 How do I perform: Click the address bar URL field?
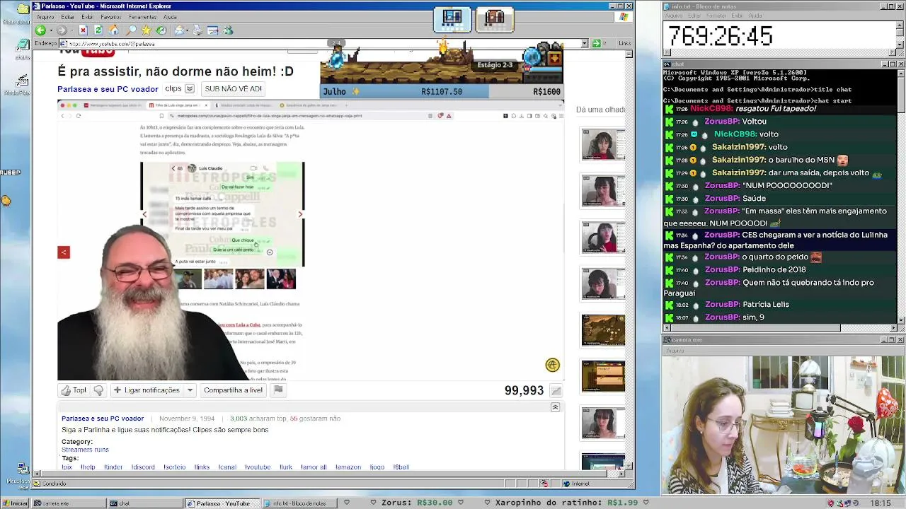click(x=319, y=44)
